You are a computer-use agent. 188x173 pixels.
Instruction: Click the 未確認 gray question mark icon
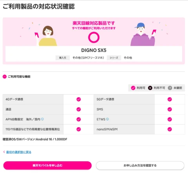(170, 88)
